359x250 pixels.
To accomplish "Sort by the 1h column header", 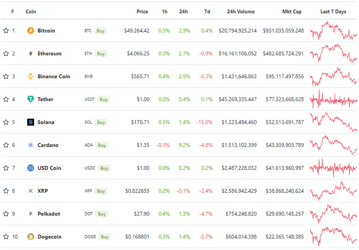I will click(x=165, y=12).
